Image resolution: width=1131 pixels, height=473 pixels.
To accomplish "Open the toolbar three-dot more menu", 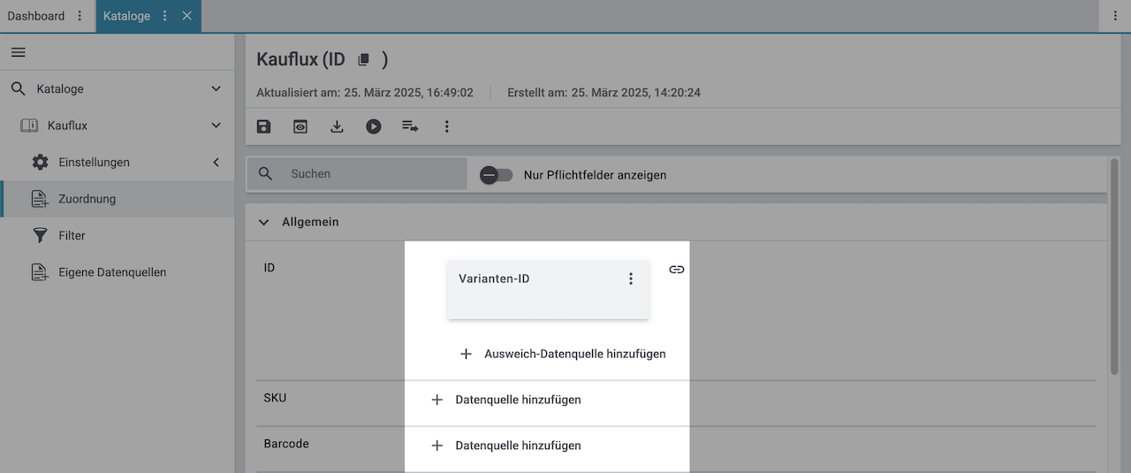I will [447, 126].
